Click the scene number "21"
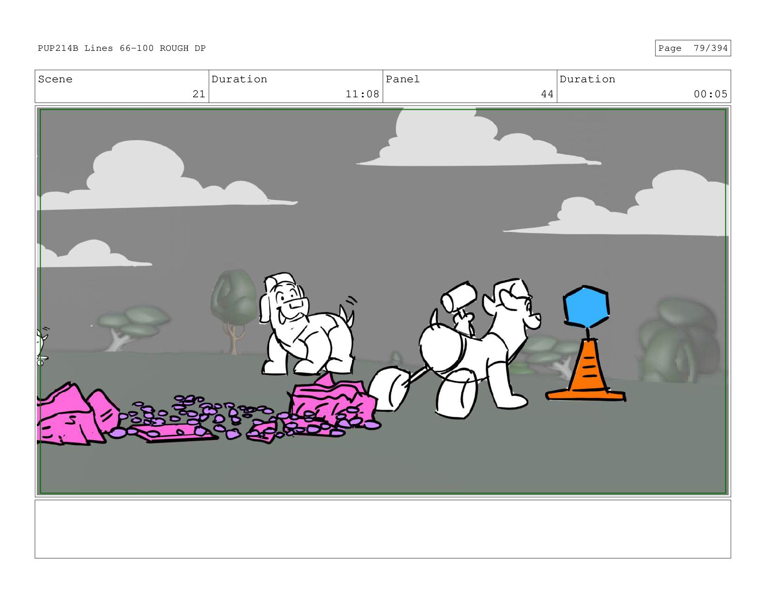This screenshot has width=766, height=593. (x=199, y=94)
